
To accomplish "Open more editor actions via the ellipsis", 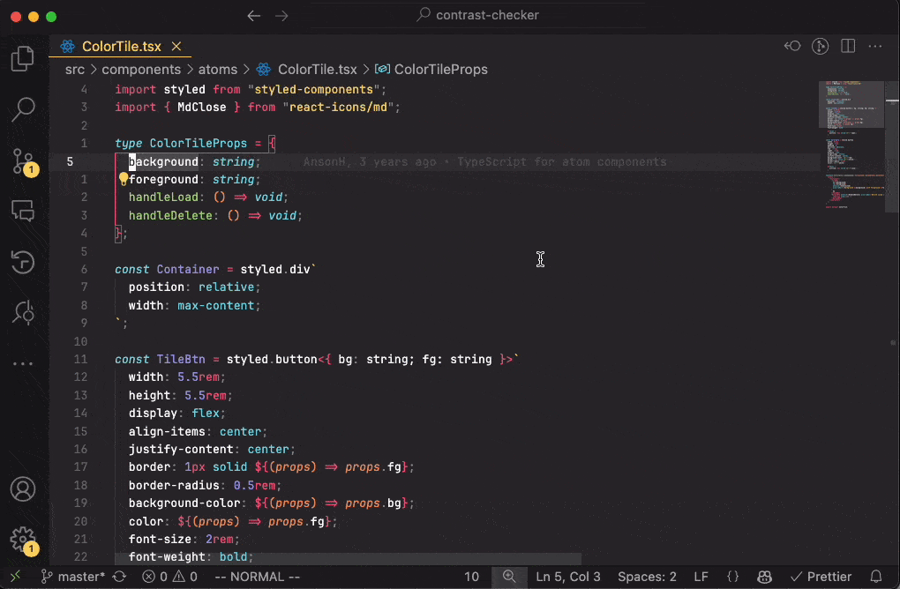I will (876, 46).
